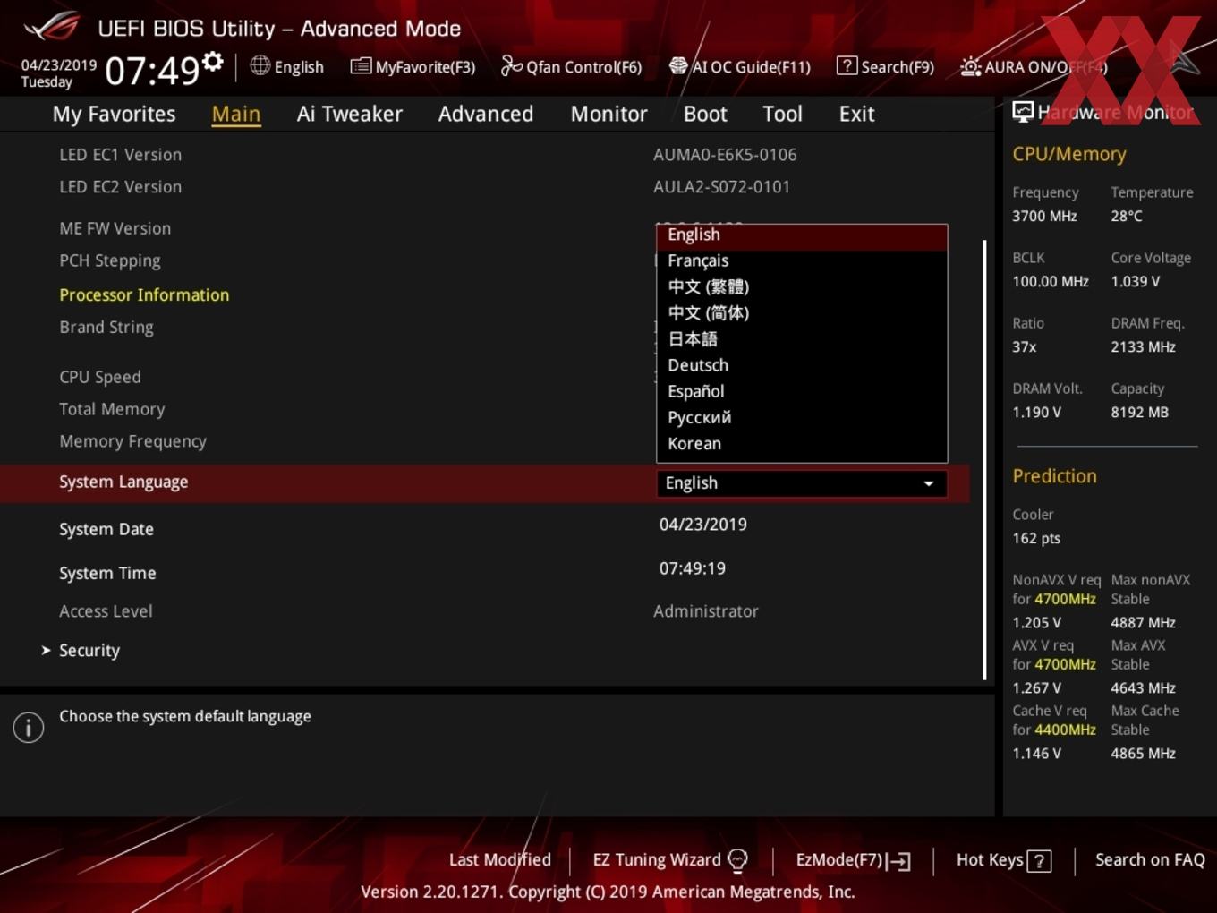Image resolution: width=1217 pixels, height=913 pixels.
Task: Switch to EzMode(F7)
Action: (x=853, y=860)
